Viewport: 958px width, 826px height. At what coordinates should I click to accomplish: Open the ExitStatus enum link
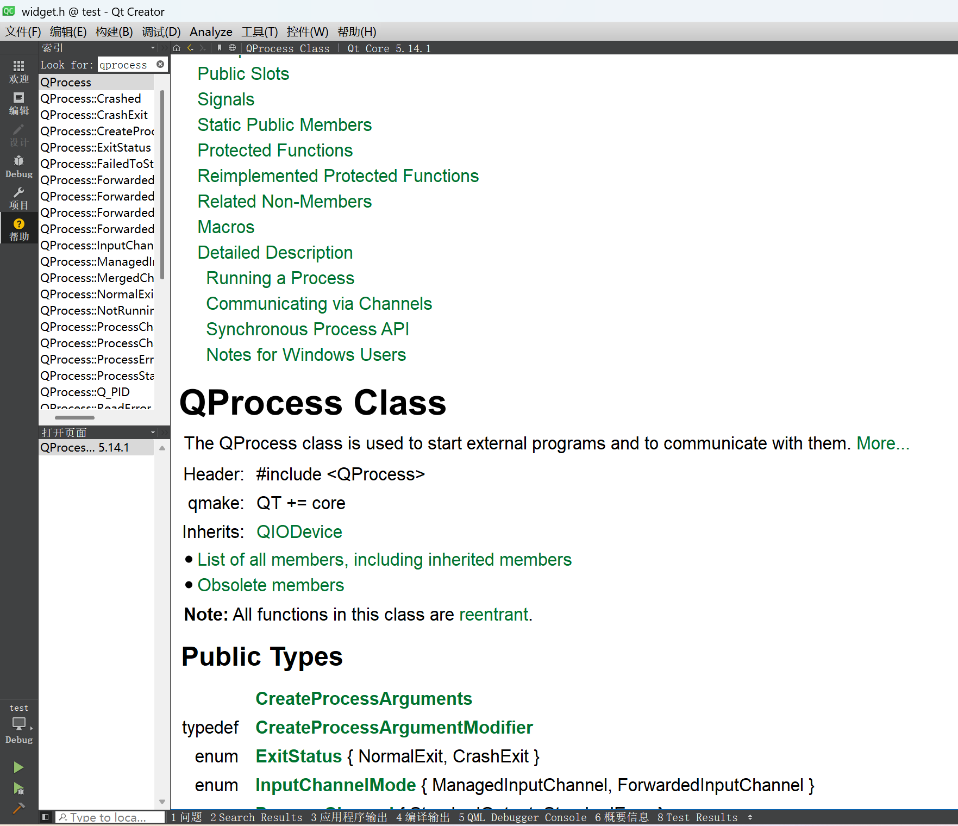299,756
